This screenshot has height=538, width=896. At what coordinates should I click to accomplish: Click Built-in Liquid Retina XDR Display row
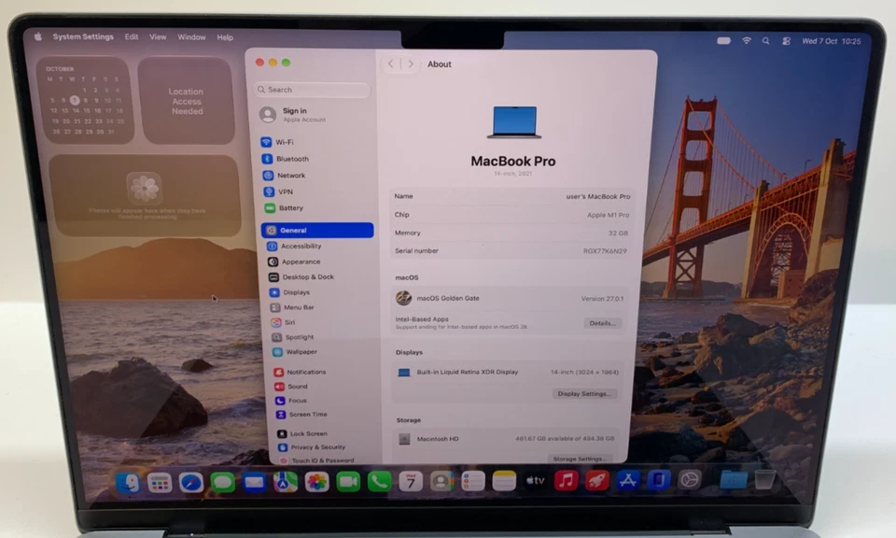tap(508, 372)
